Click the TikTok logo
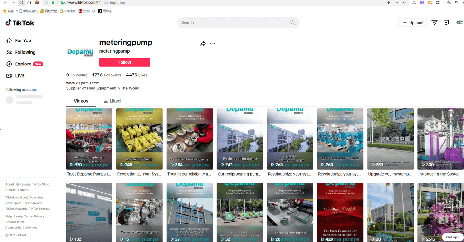The height and width of the screenshot is (242, 464). (x=20, y=23)
